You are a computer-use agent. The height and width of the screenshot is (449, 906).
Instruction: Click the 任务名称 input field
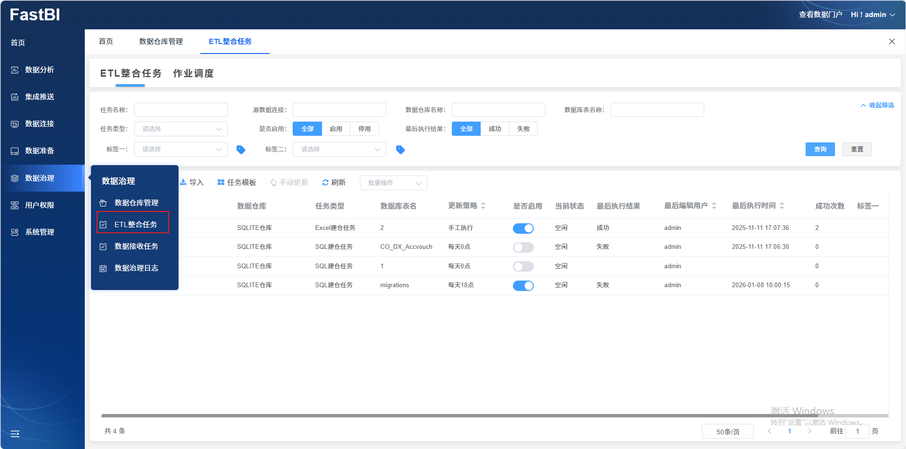coord(180,110)
